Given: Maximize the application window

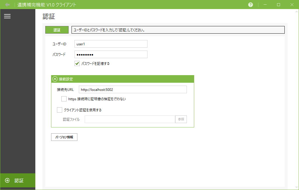Looking at the screenshot, I should coord(279,4).
